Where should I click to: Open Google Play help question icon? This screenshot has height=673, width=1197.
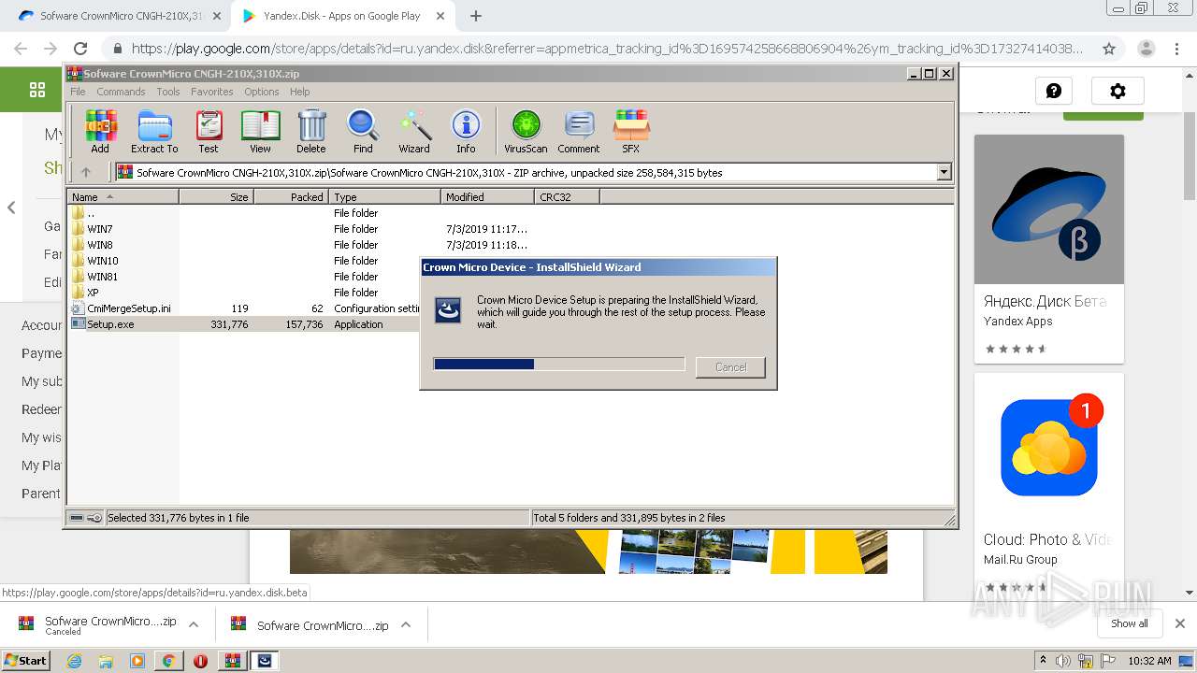pyautogui.click(x=1054, y=91)
